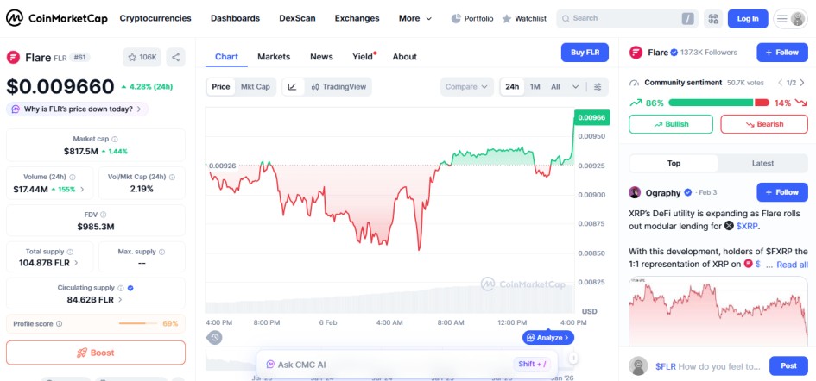Go to next community sentiment page

pos(802,83)
